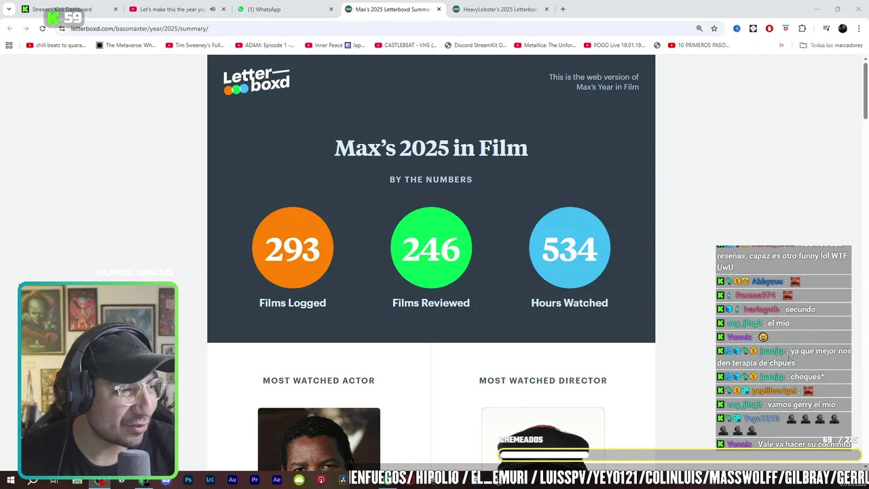
Task: Open Adobe Audition from the taskbar
Action: (x=232, y=479)
